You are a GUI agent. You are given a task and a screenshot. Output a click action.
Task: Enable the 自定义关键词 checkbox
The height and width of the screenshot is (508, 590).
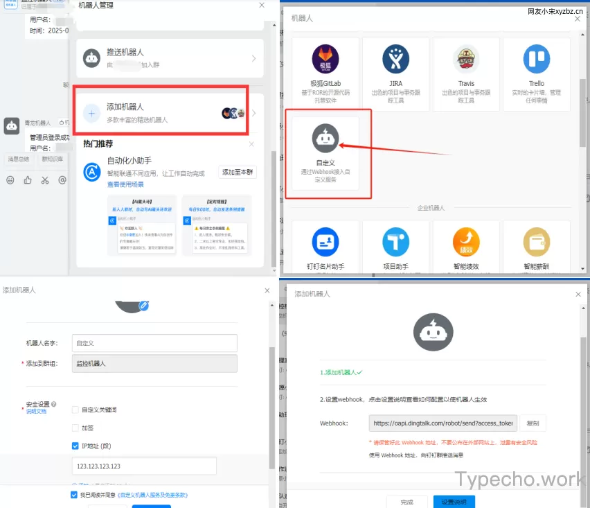tap(75, 410)
